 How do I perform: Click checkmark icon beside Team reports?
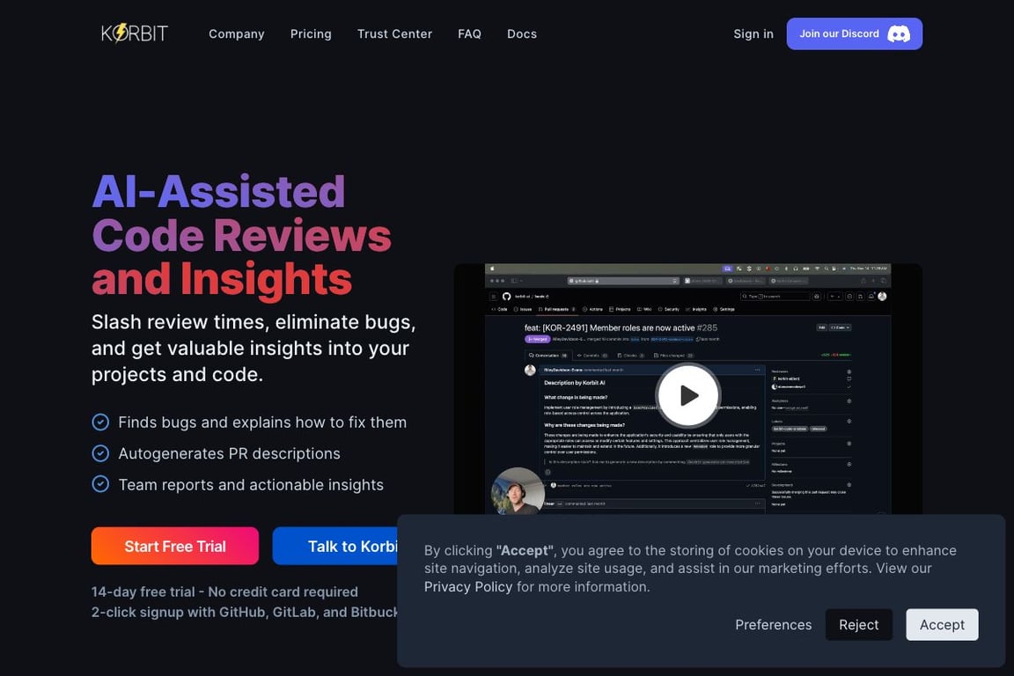coord(100,484)
